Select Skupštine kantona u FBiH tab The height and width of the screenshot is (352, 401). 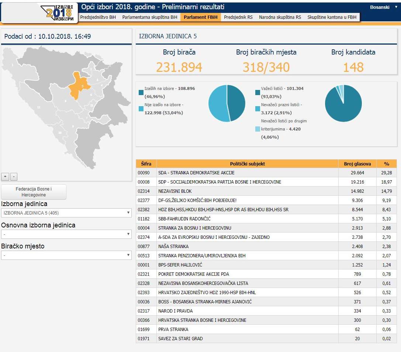pyautogui.click(x=332, y=17)
